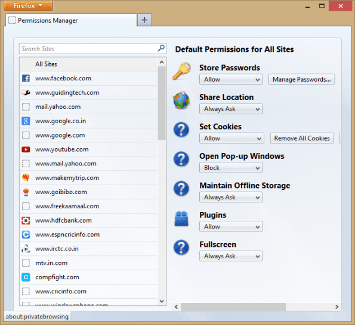Open the Share Location dropdown
The image size is (355, 325).
[x=231, y=109]
